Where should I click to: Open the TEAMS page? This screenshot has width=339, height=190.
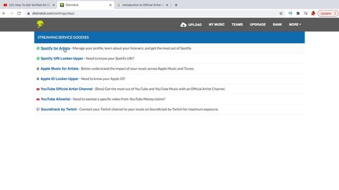pyautogui.click(x=237, y=25)
